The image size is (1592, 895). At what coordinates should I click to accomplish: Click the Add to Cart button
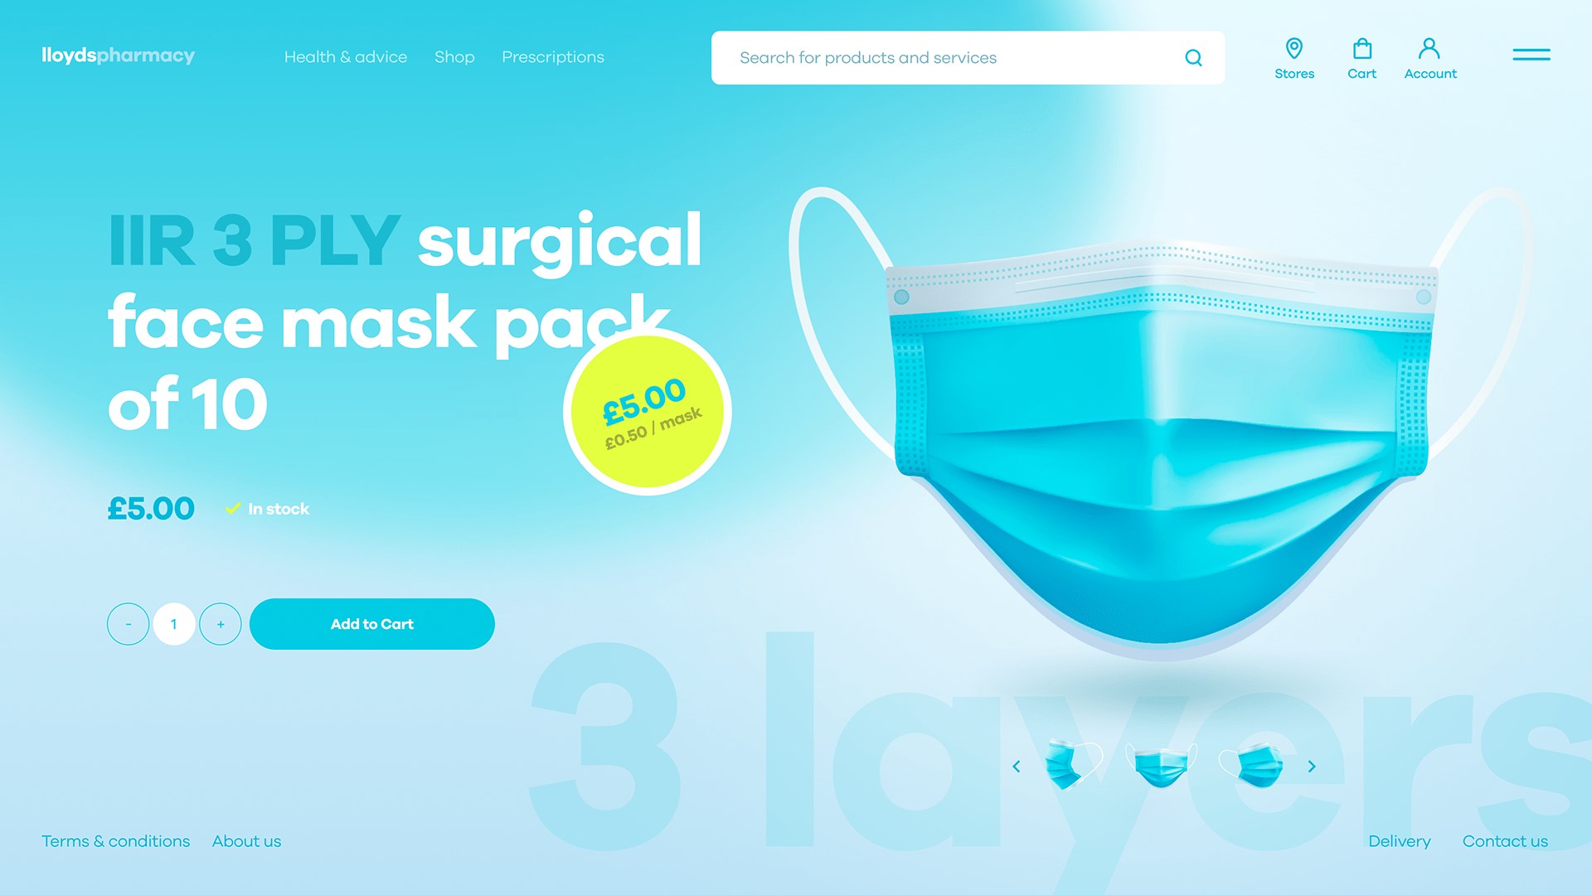coord(371,623)
